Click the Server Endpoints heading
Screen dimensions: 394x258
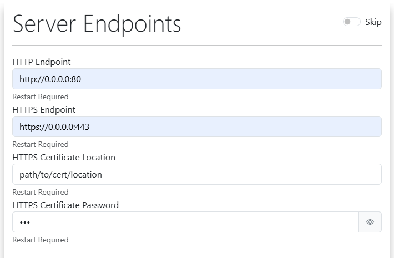97,24
